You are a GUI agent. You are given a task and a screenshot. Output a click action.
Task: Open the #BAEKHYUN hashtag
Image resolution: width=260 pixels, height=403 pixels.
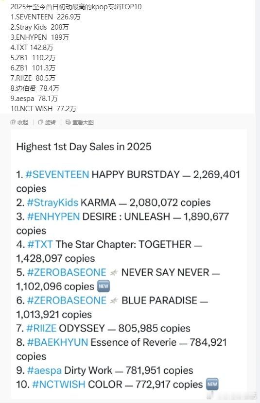pos(58,342)
